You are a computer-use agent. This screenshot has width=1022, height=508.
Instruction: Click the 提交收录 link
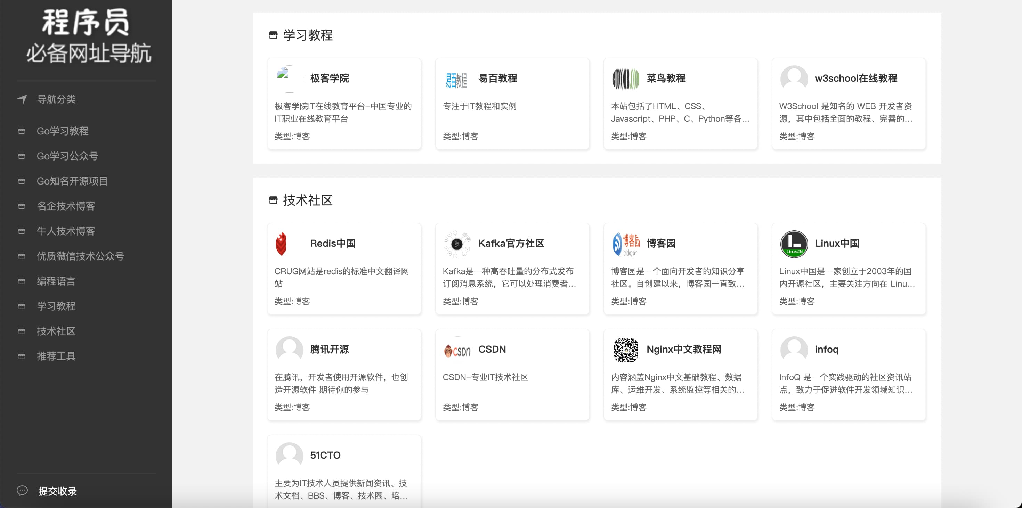click(x=57, y=491)
